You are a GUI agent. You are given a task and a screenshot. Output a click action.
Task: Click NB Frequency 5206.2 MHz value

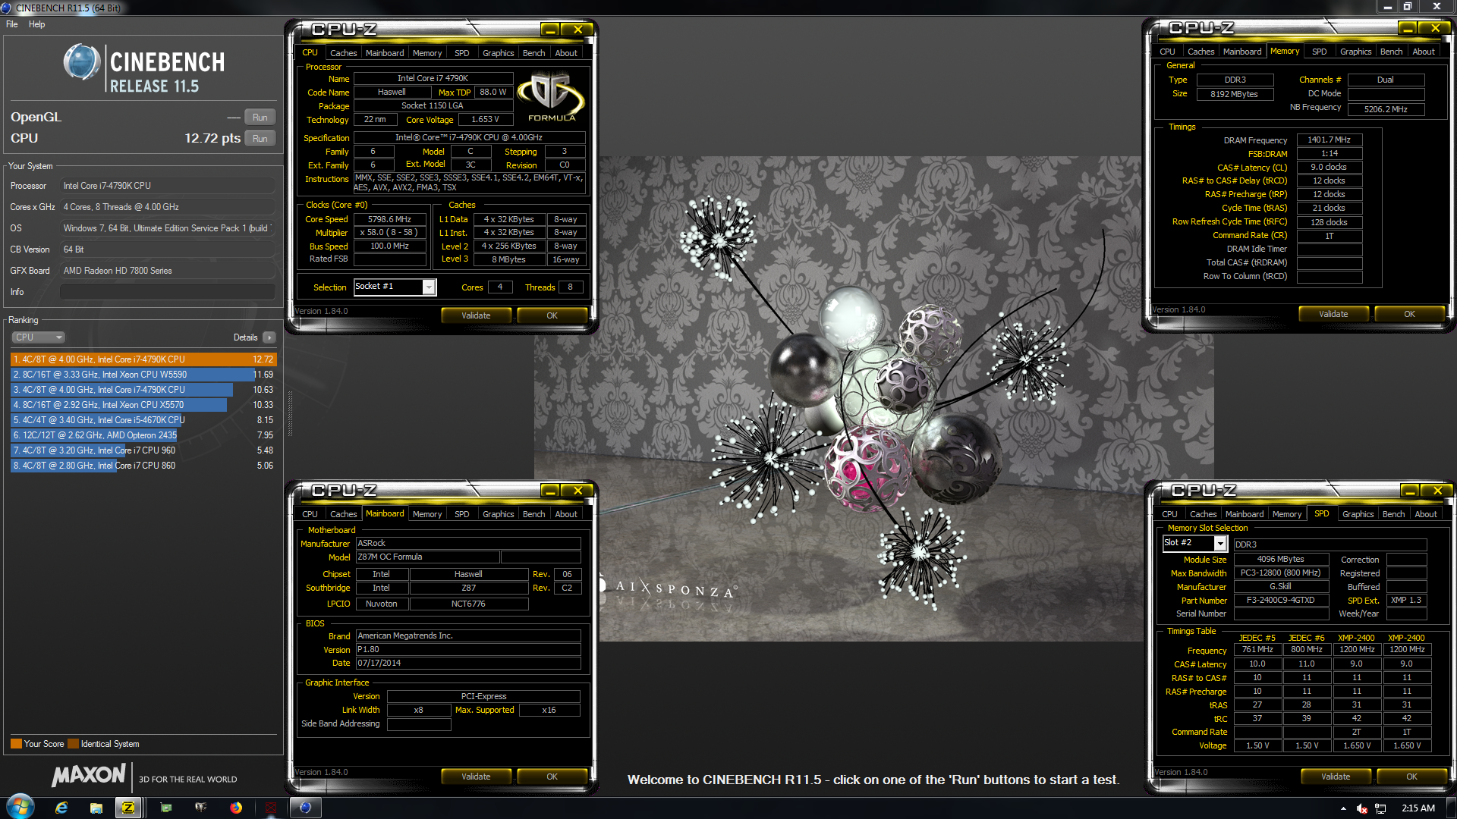[x=1386, y=109]
